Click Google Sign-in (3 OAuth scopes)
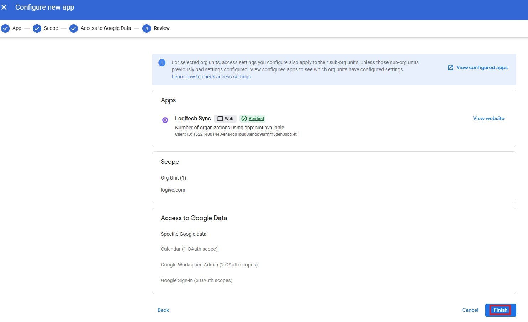Viewport: 528px width, 322px height. click(196, 280)
